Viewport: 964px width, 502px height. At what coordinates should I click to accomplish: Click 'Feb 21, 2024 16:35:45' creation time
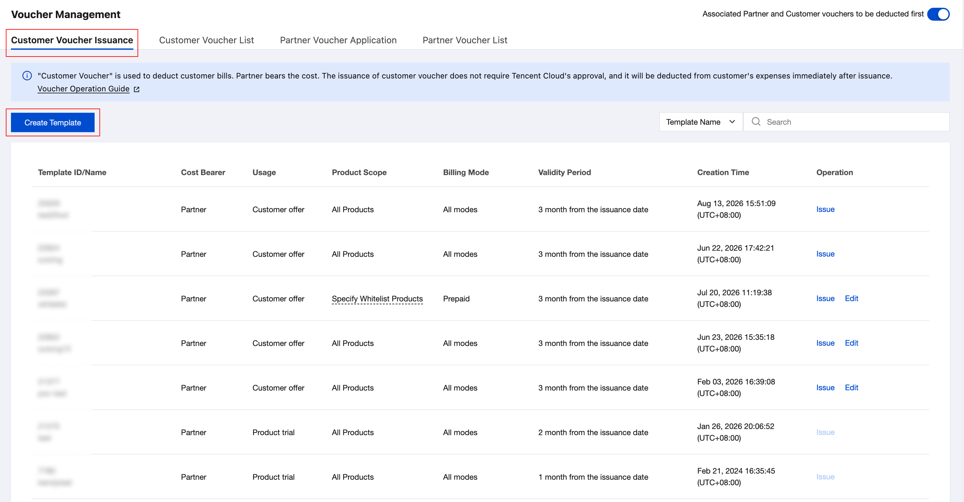736,471
